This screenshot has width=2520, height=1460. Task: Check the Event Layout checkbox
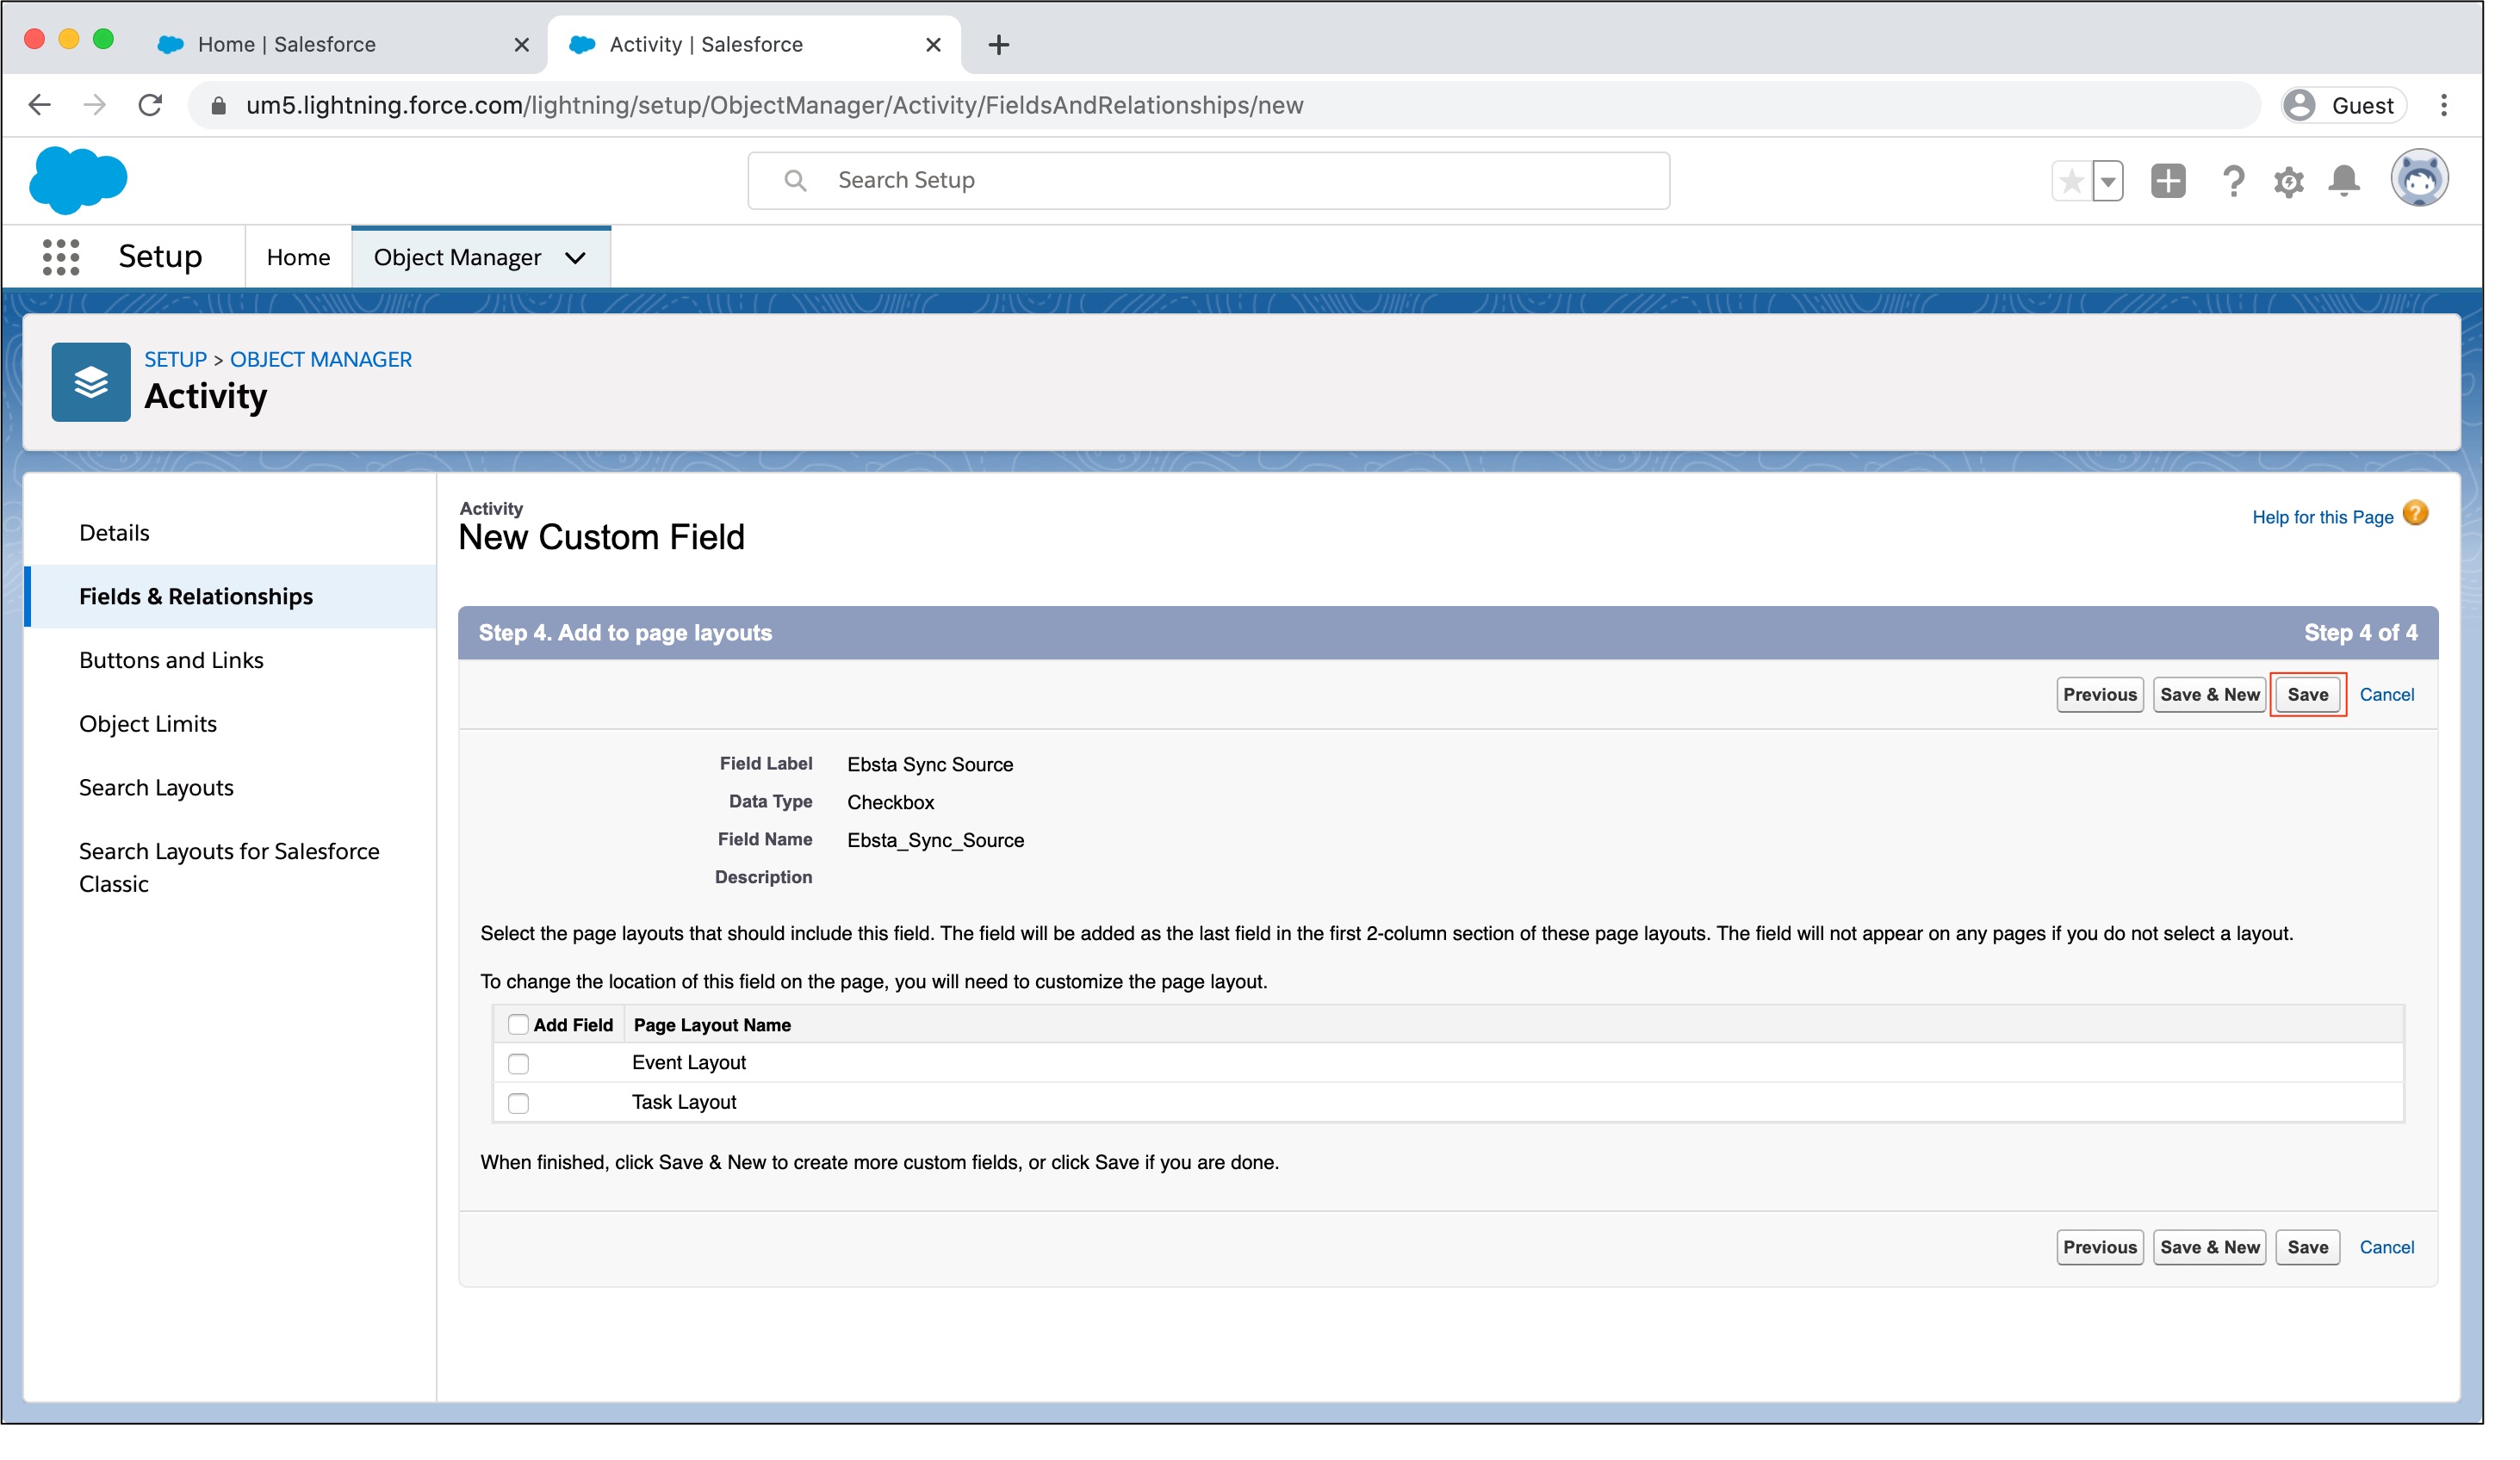(518, 1064)
